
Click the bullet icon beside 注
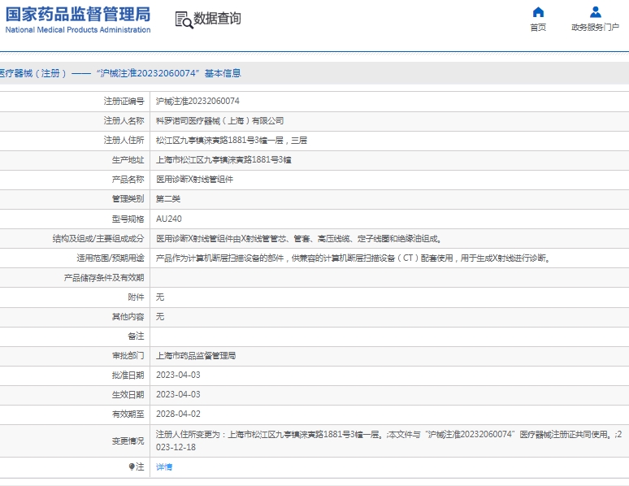pyautogui.click(x=132, y=466)
